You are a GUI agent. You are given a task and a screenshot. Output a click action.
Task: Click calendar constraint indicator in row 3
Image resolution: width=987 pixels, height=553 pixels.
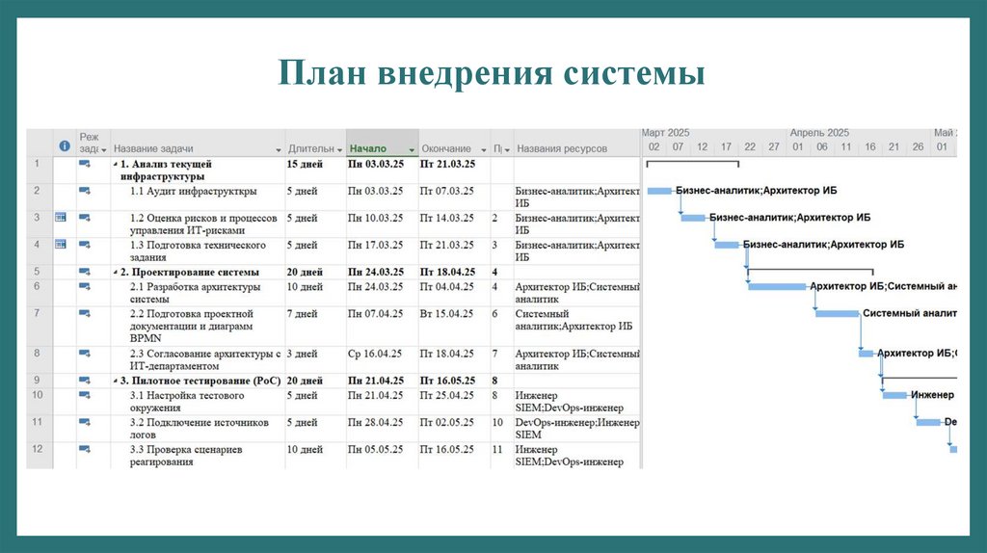click(x=61, y=217)
